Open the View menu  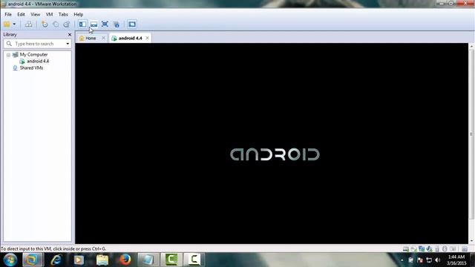tap(35, 14)
